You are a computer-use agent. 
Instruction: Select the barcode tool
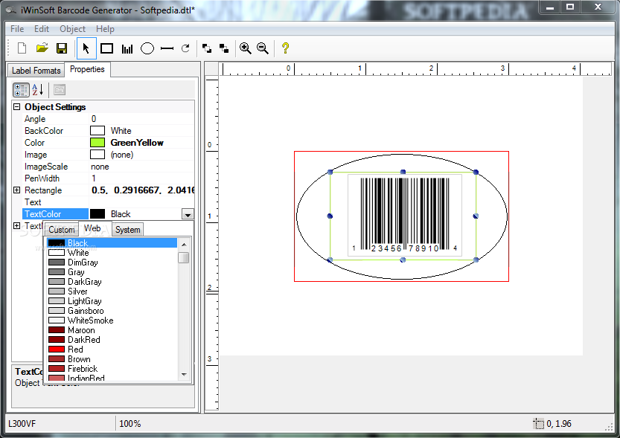point(127,48)
